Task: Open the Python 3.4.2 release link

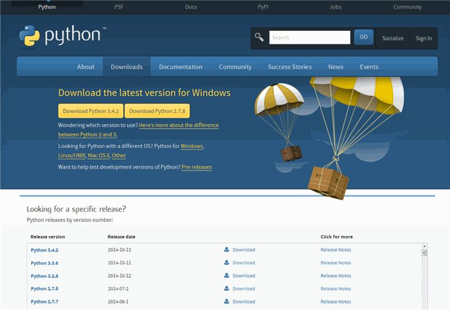Action: [44, 250]
